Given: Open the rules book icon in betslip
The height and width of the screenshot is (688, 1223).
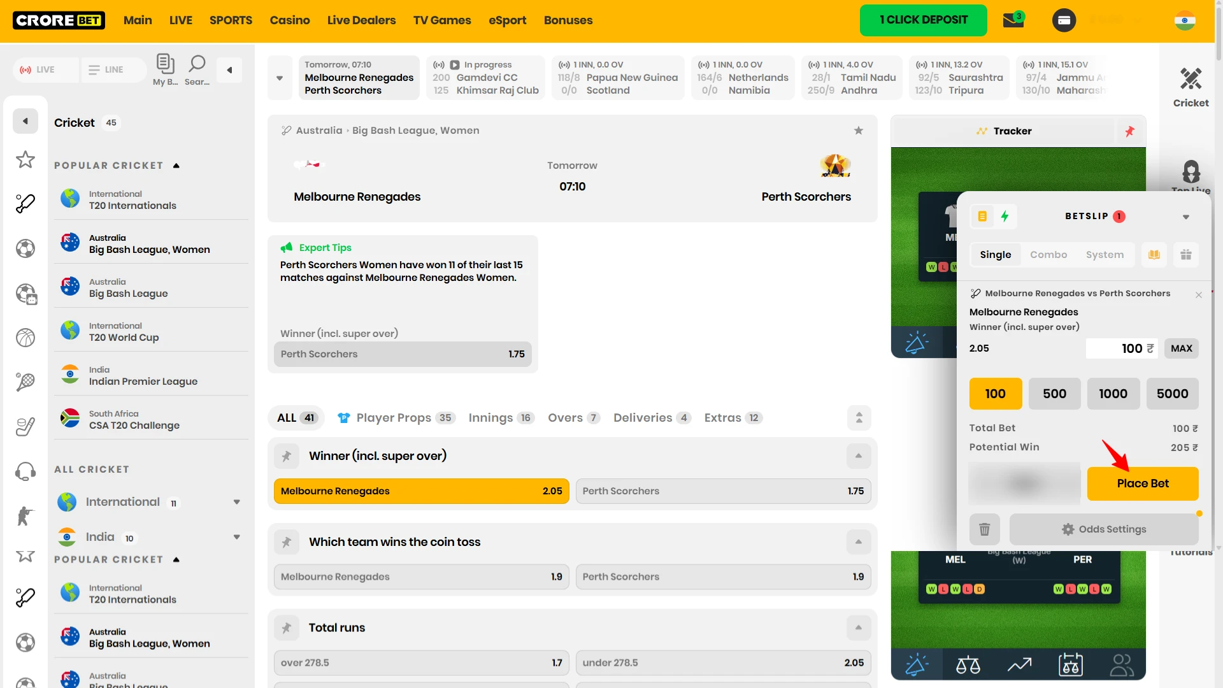Looking at the screenshot, I should tap(1154, 254).
